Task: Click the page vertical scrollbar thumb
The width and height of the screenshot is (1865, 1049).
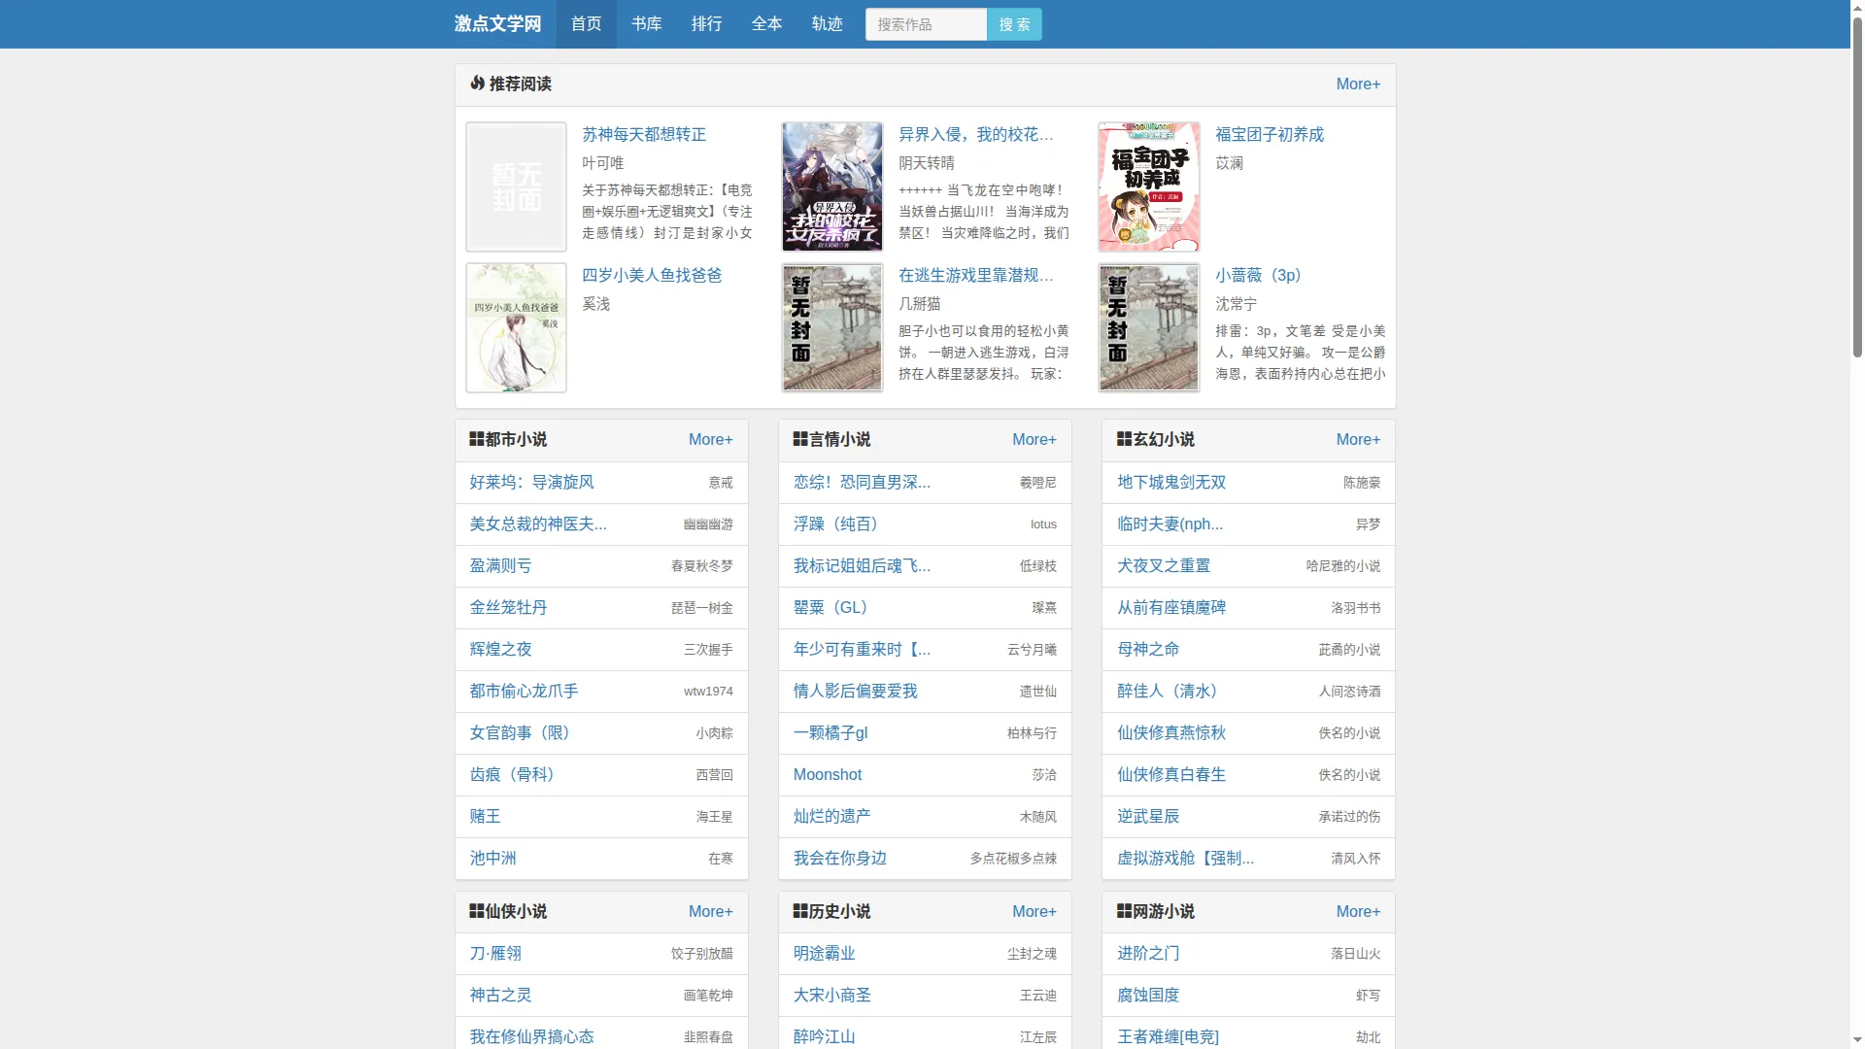Action: tap(1857, 186)
